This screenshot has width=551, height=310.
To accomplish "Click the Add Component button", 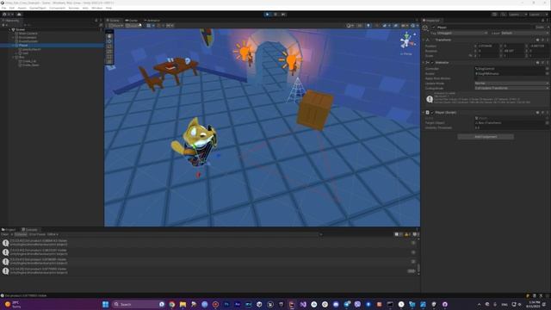I will point(486,137).
